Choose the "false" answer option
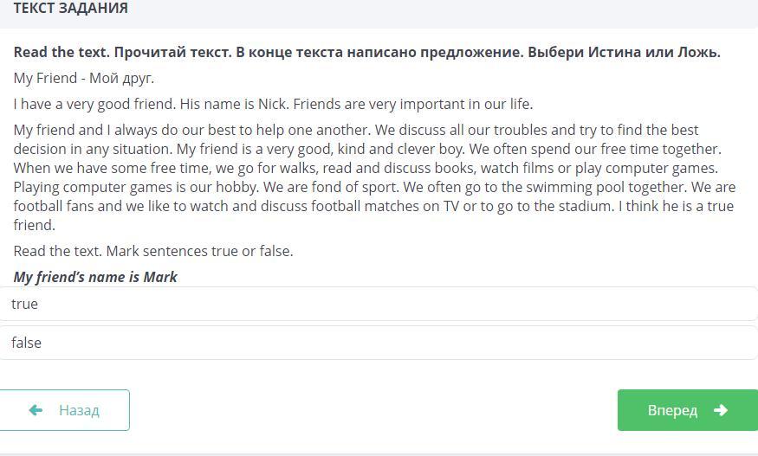 [378, 343]
